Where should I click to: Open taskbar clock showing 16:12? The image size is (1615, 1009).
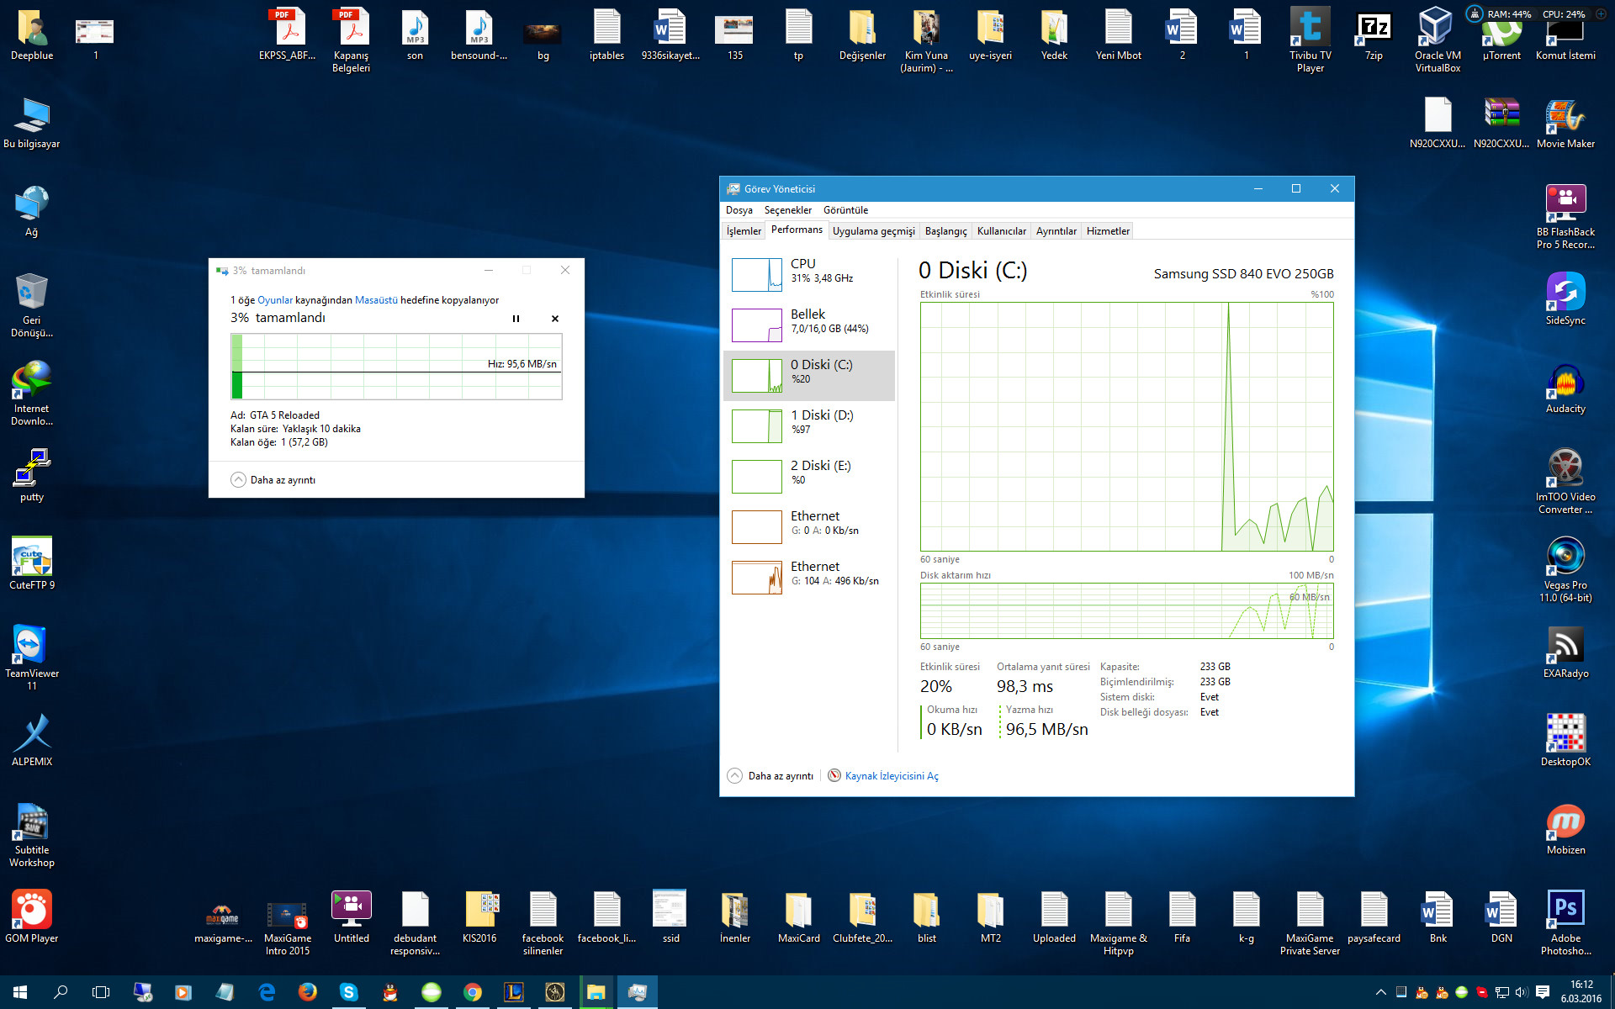coord(1581,992)
